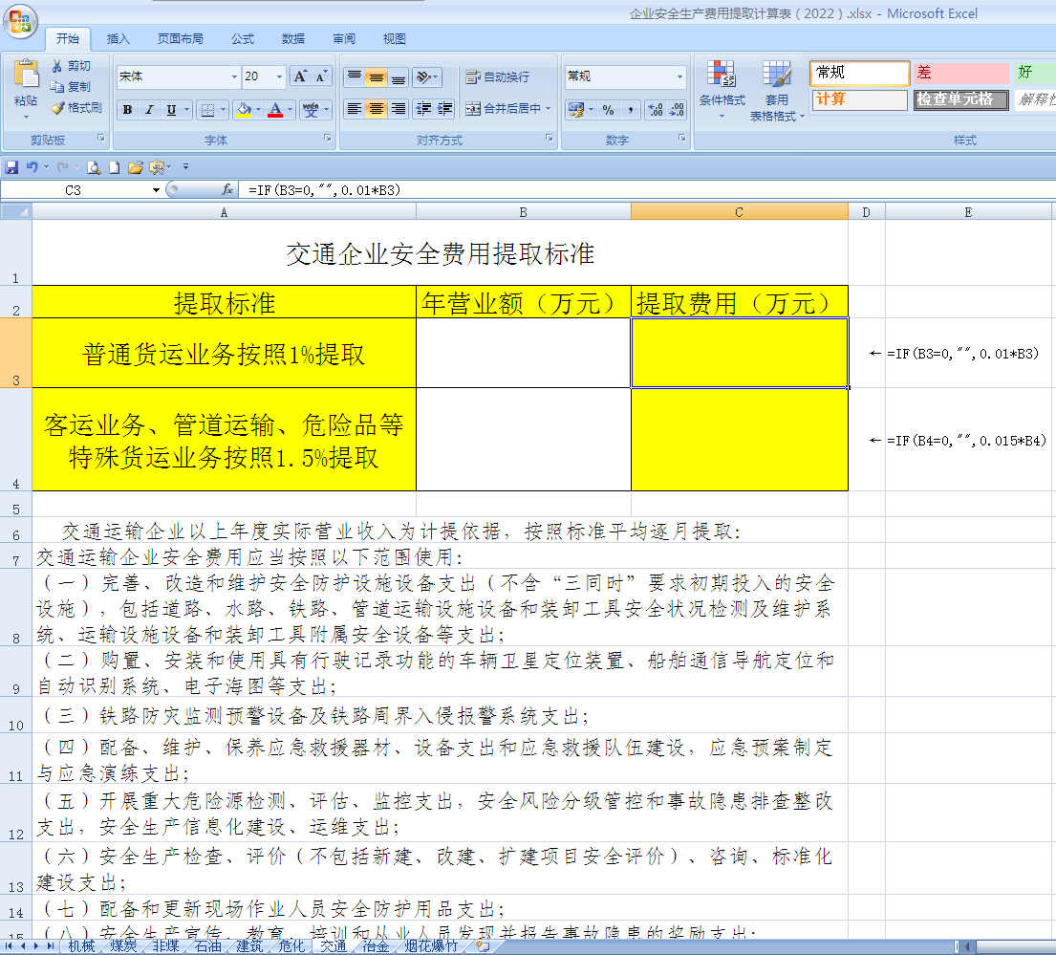Open the 常规 number format dropdown
This screenshot has height=955, width=1056.
click(679, 76)
